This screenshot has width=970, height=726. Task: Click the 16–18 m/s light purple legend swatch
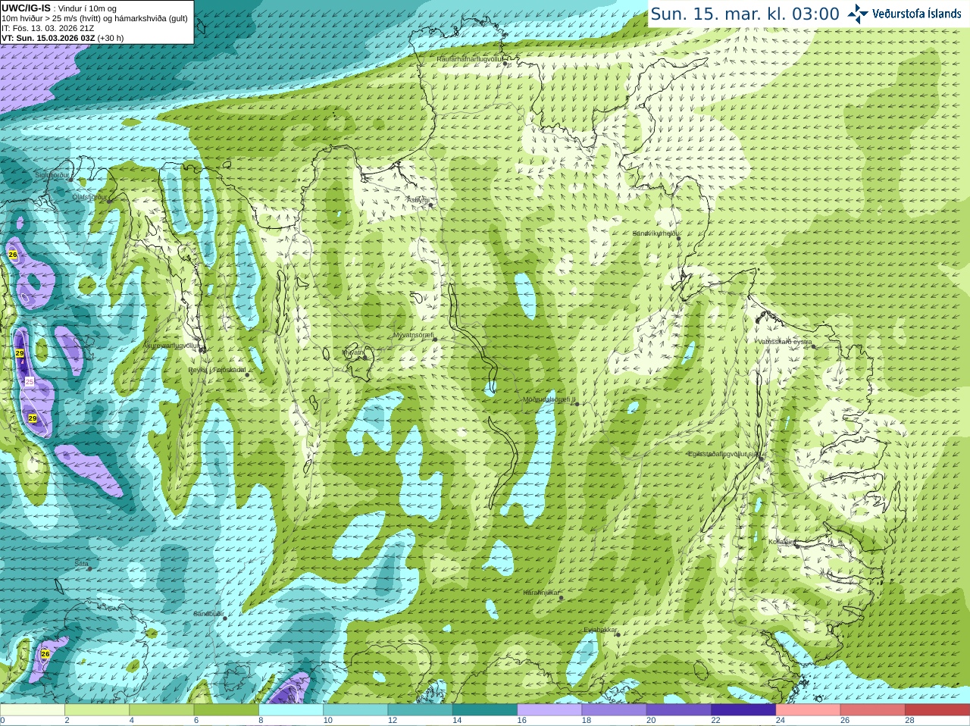click(549, 710)
